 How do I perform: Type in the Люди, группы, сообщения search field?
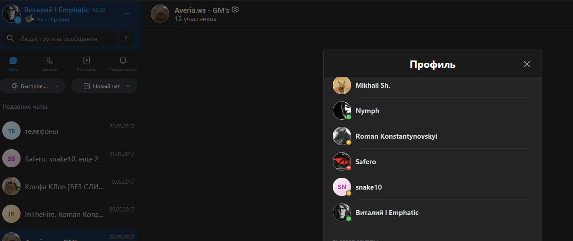coord(64,39)
